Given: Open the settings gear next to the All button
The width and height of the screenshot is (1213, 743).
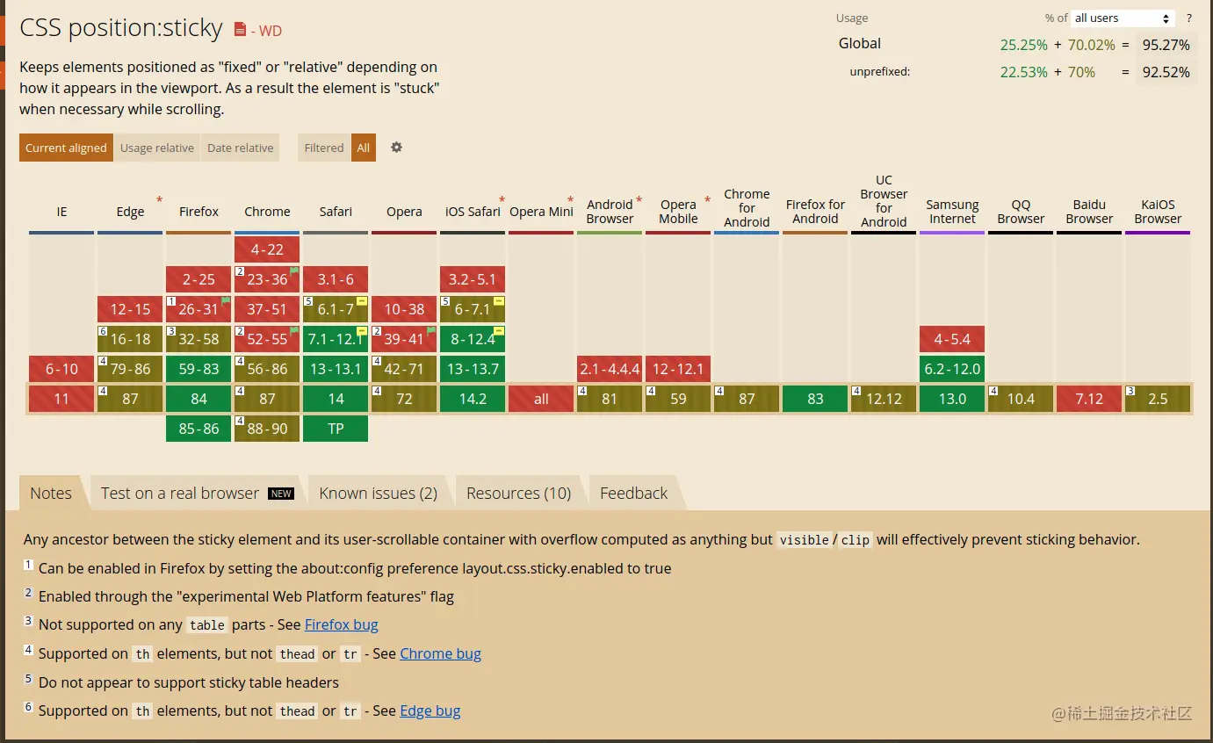Looking at the screenshot, I should click(x=396, y=148).
